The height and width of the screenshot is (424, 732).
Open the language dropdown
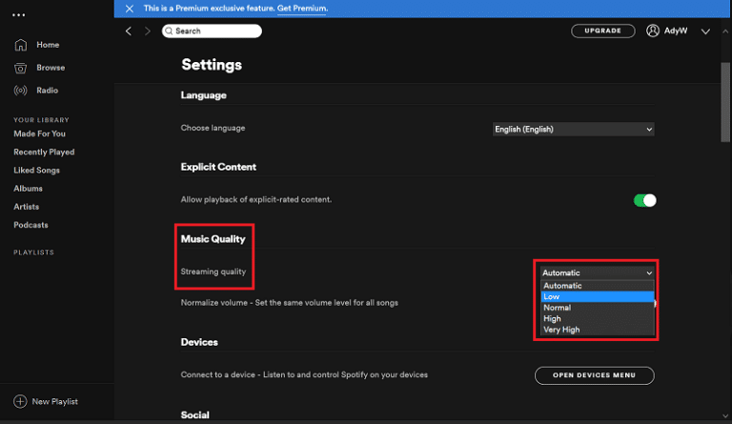pyautogui.click(x=573, y=130)
